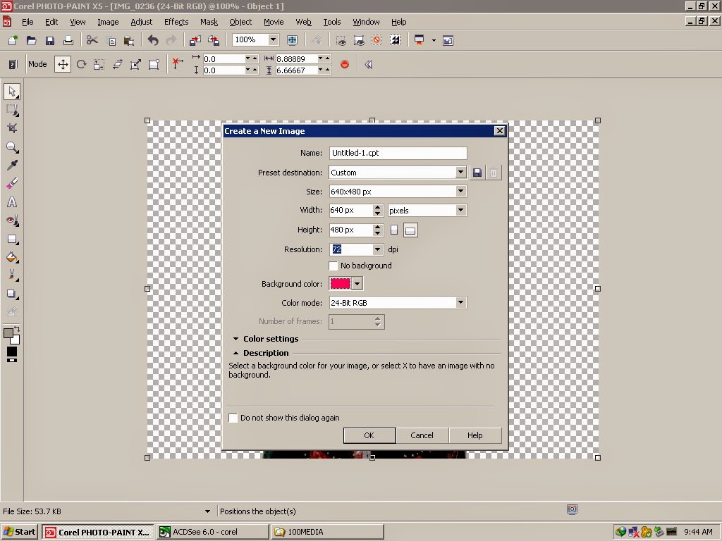
Task: Select the Object Pick tool
Action: (x=13, y=92)
